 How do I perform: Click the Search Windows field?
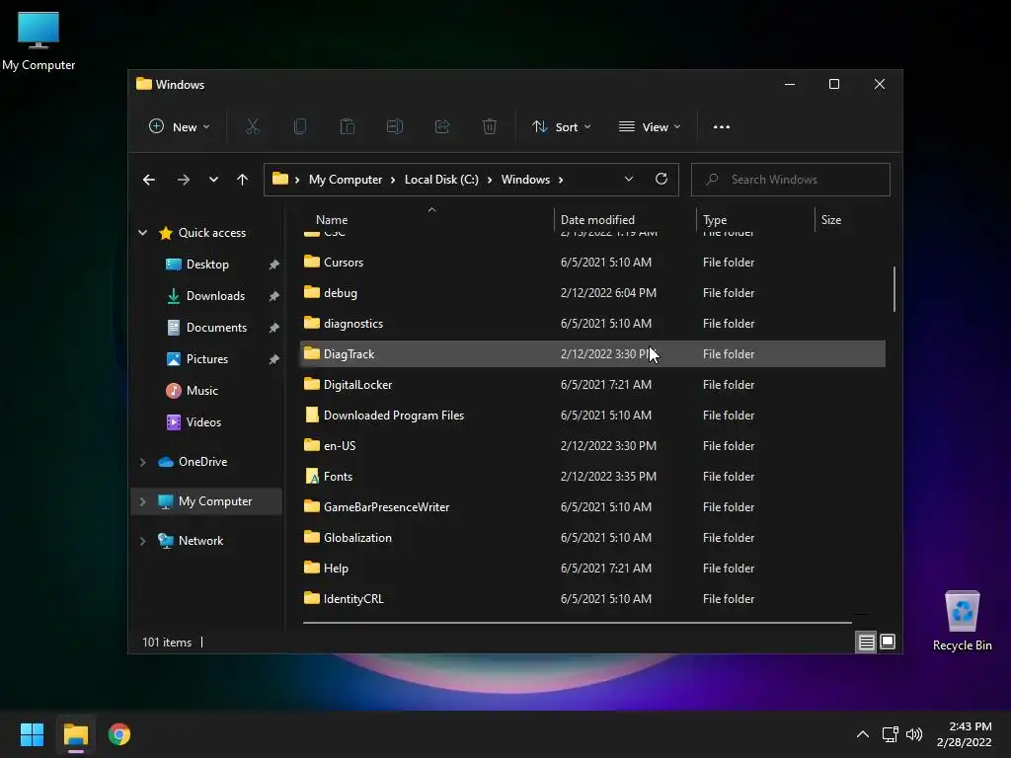pyautogui.click(x=791, y=180)
